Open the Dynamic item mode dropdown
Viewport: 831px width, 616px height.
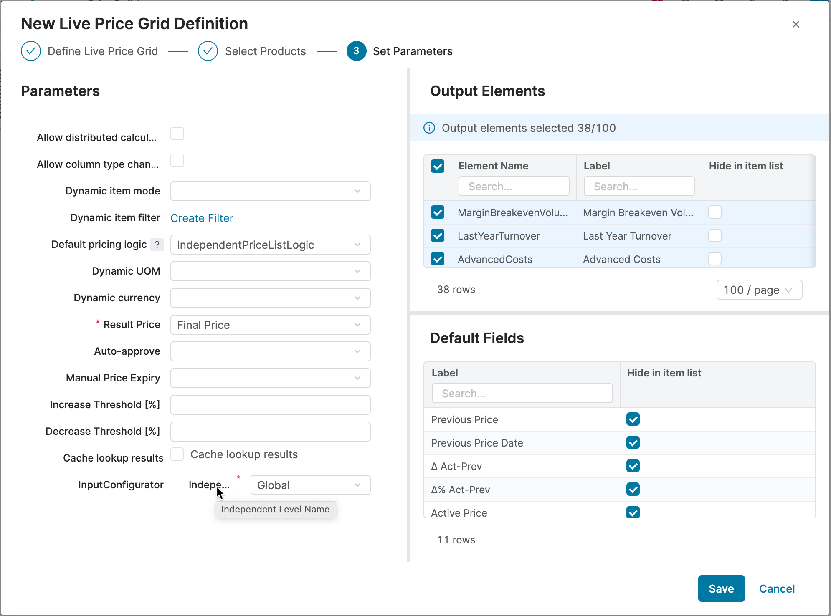(x=270, y=191)
